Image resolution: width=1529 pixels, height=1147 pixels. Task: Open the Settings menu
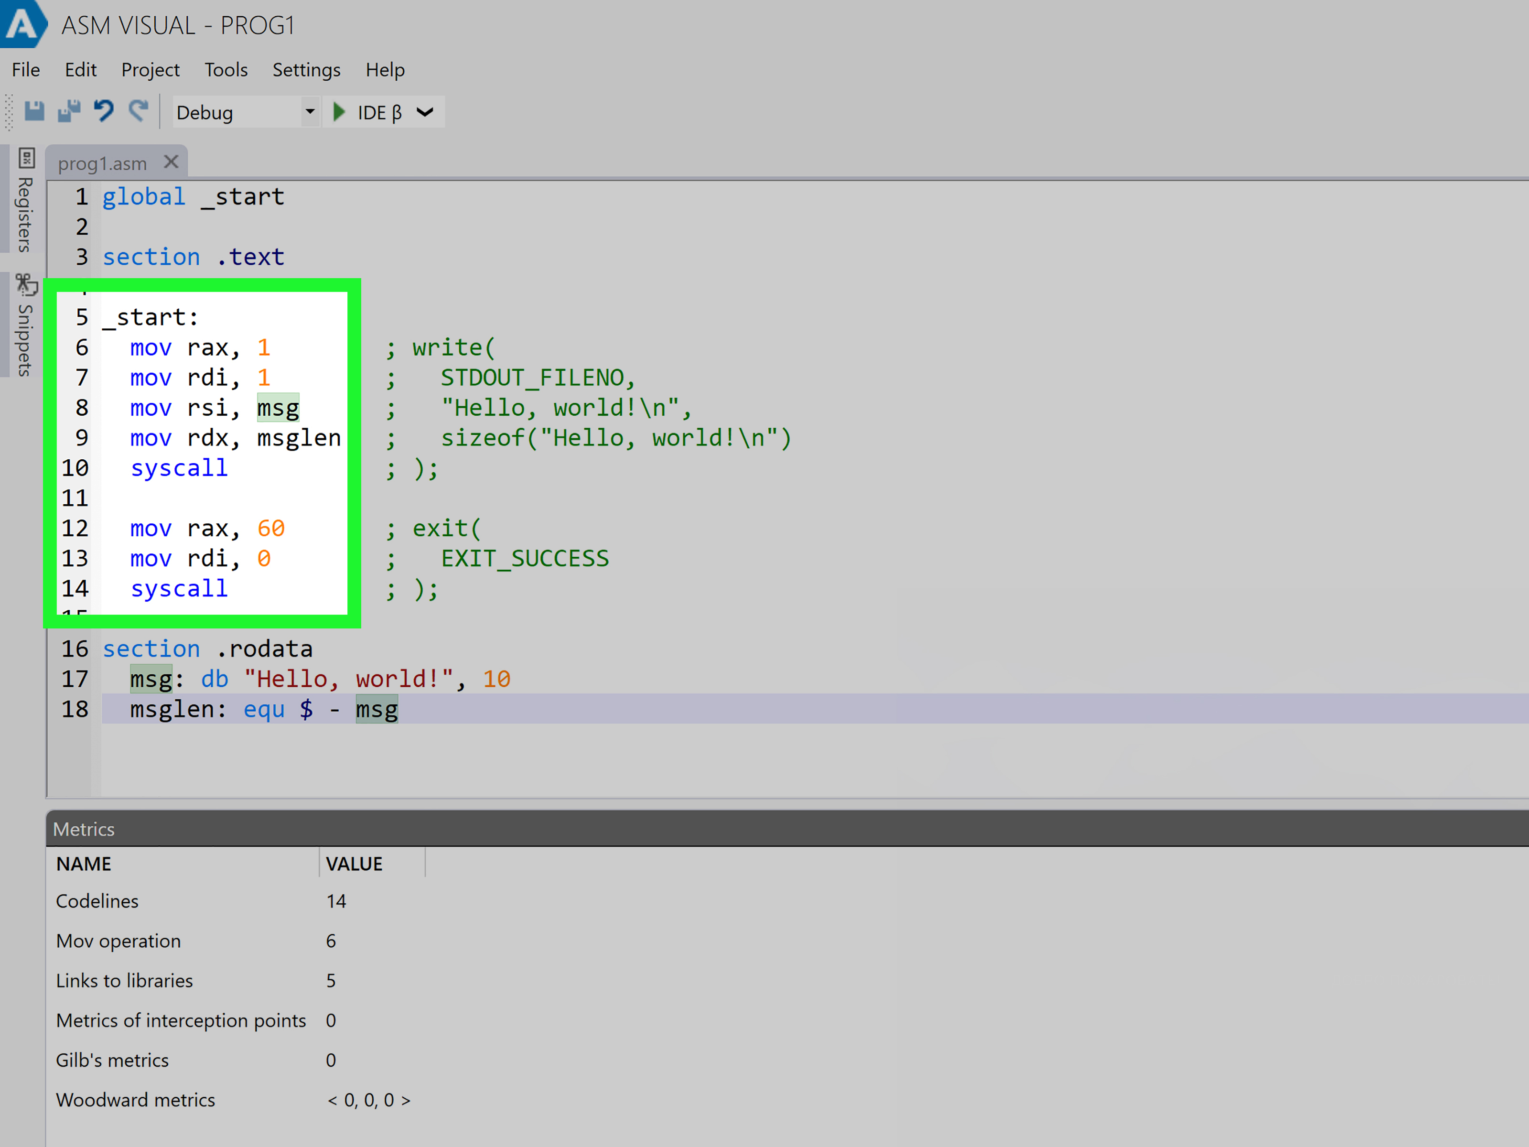[306, 70]
